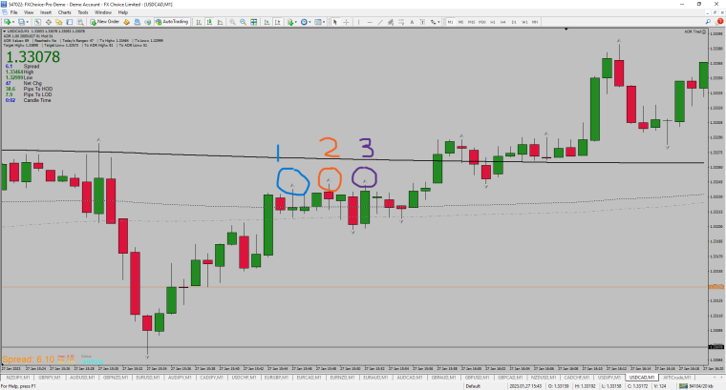This screenshot has height=390, width=726.
Task: Switch chart to bar chart mode
Action: (199, 22)
